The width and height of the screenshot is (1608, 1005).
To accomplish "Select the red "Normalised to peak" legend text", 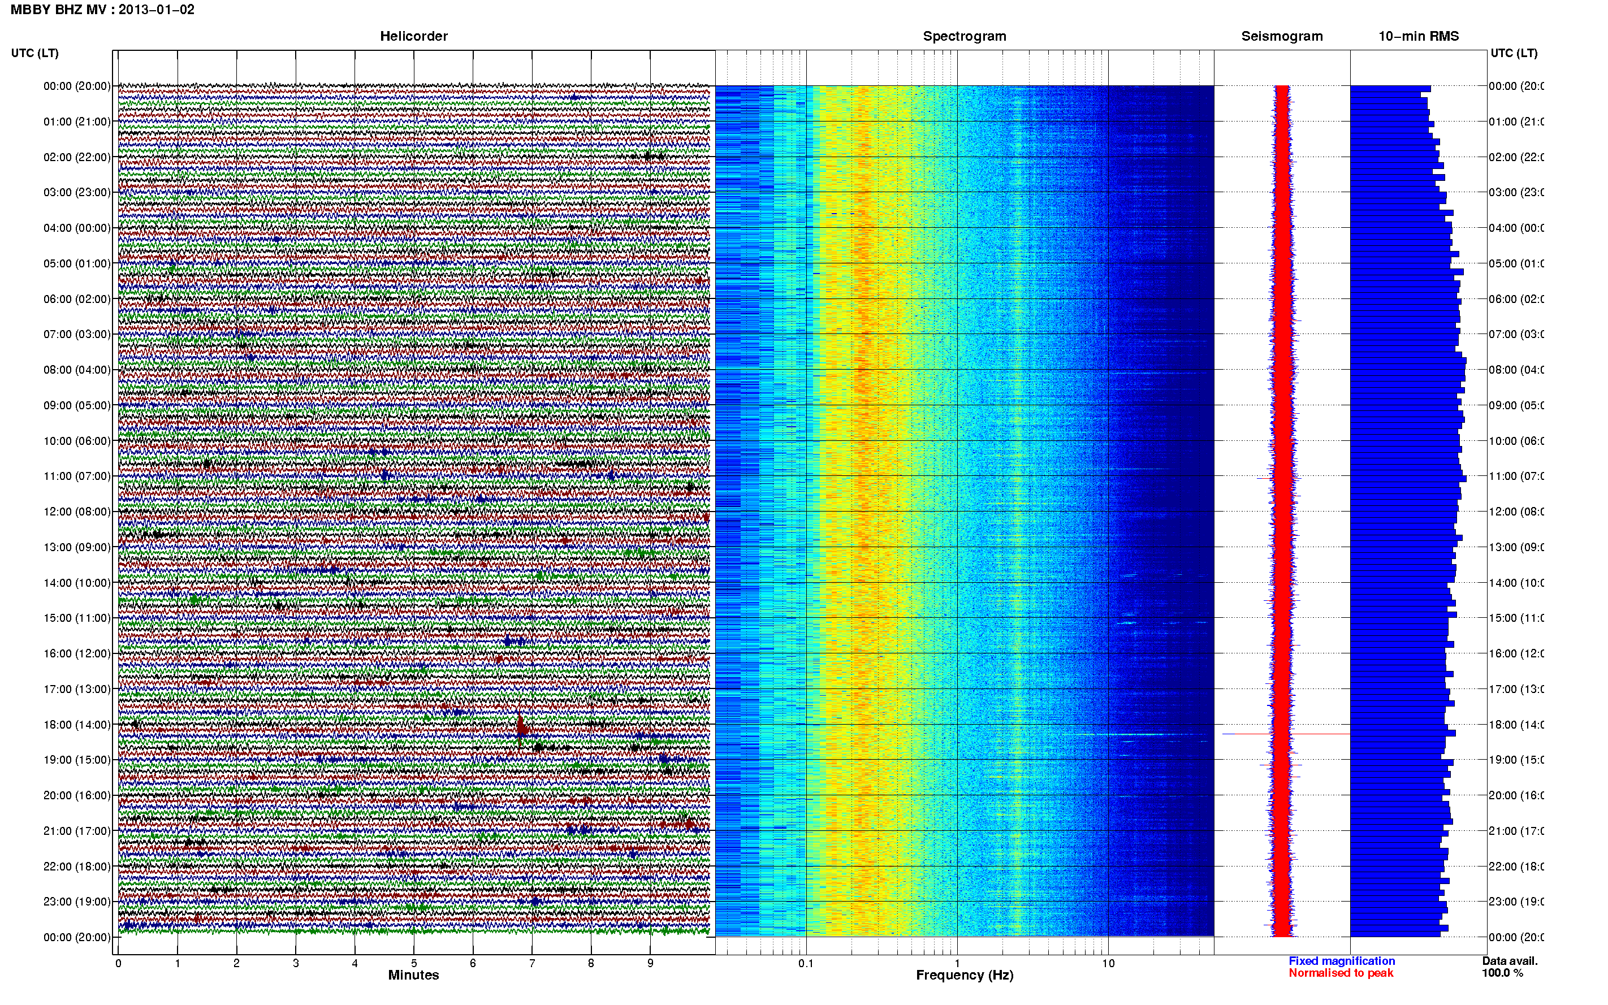I will tap(1341, 973).
